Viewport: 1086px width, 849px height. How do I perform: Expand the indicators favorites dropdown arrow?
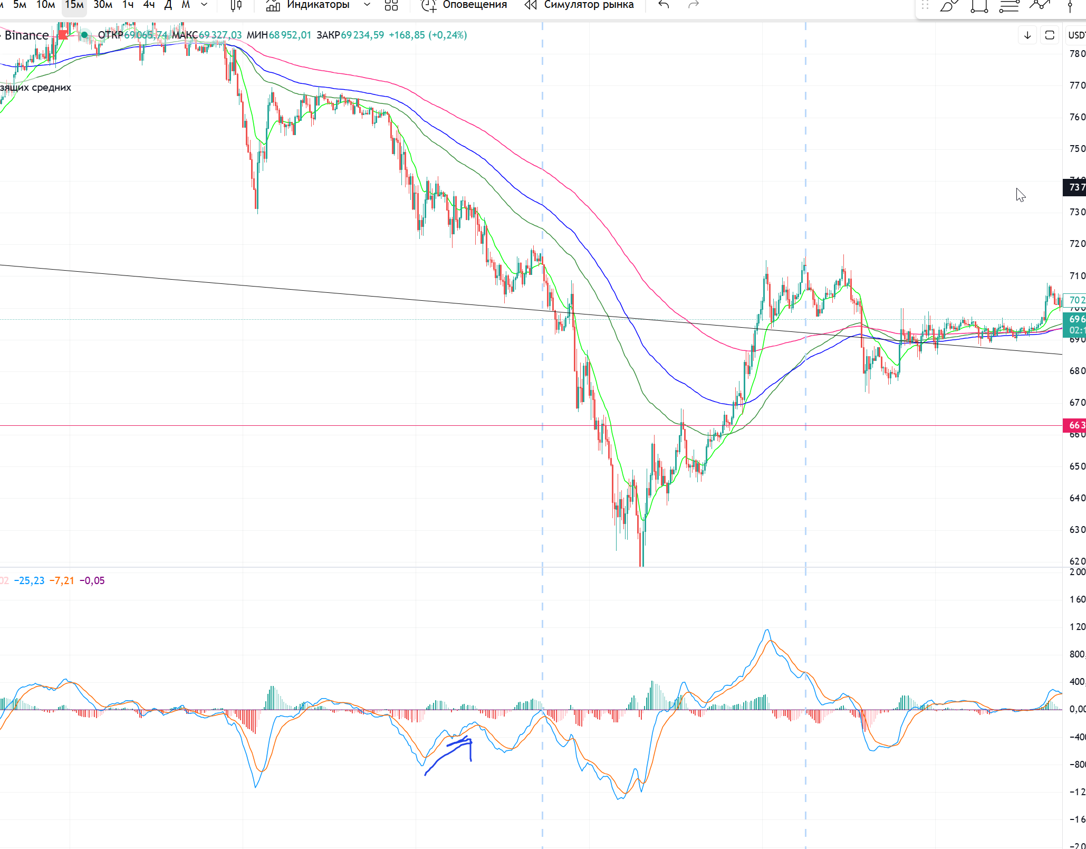click(367, 5)
